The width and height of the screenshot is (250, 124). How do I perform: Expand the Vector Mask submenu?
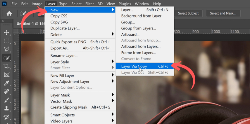pyautogui.click(x=80, y=101)
